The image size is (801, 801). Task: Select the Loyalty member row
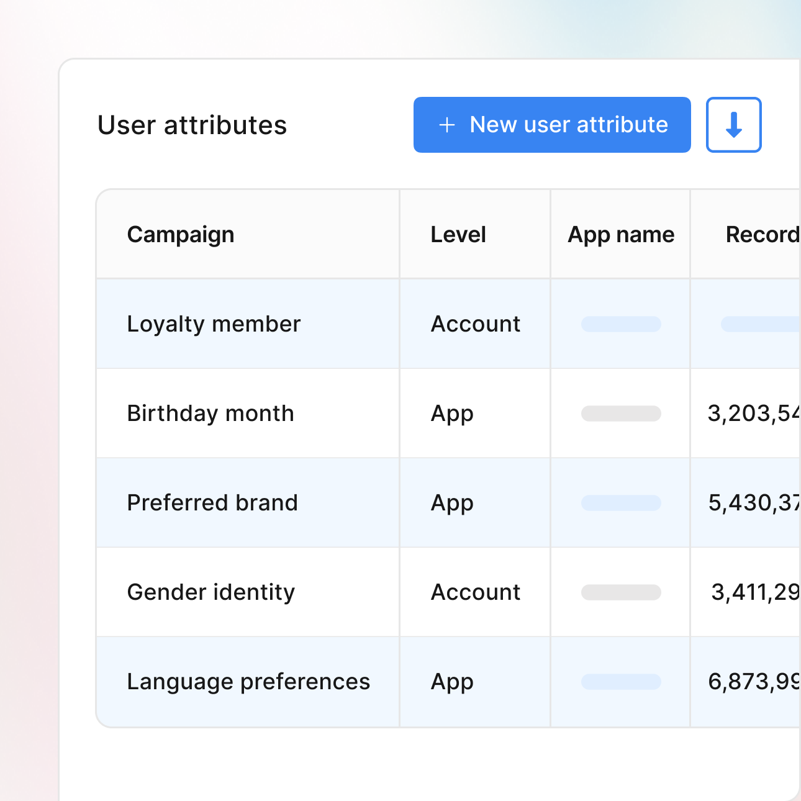click(214, 324)
